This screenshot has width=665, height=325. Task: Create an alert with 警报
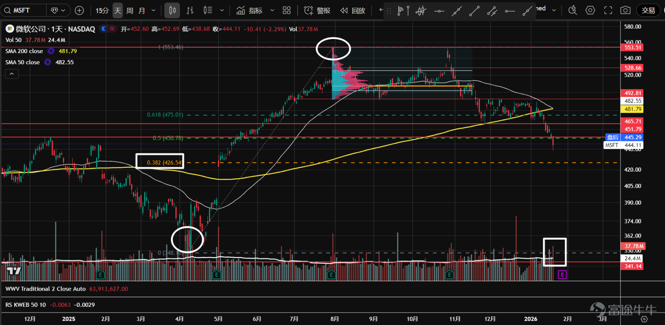point(317,10)
